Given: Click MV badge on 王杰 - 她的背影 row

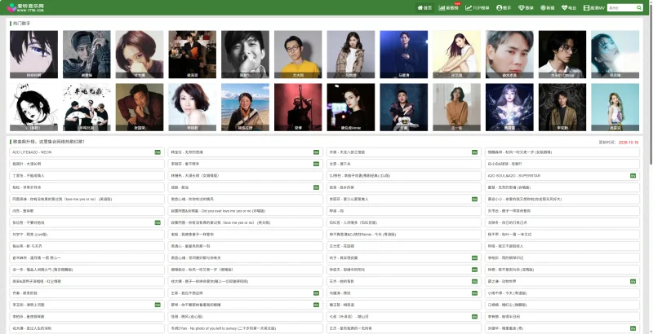Looking at the screenshot, I should 475,282.
